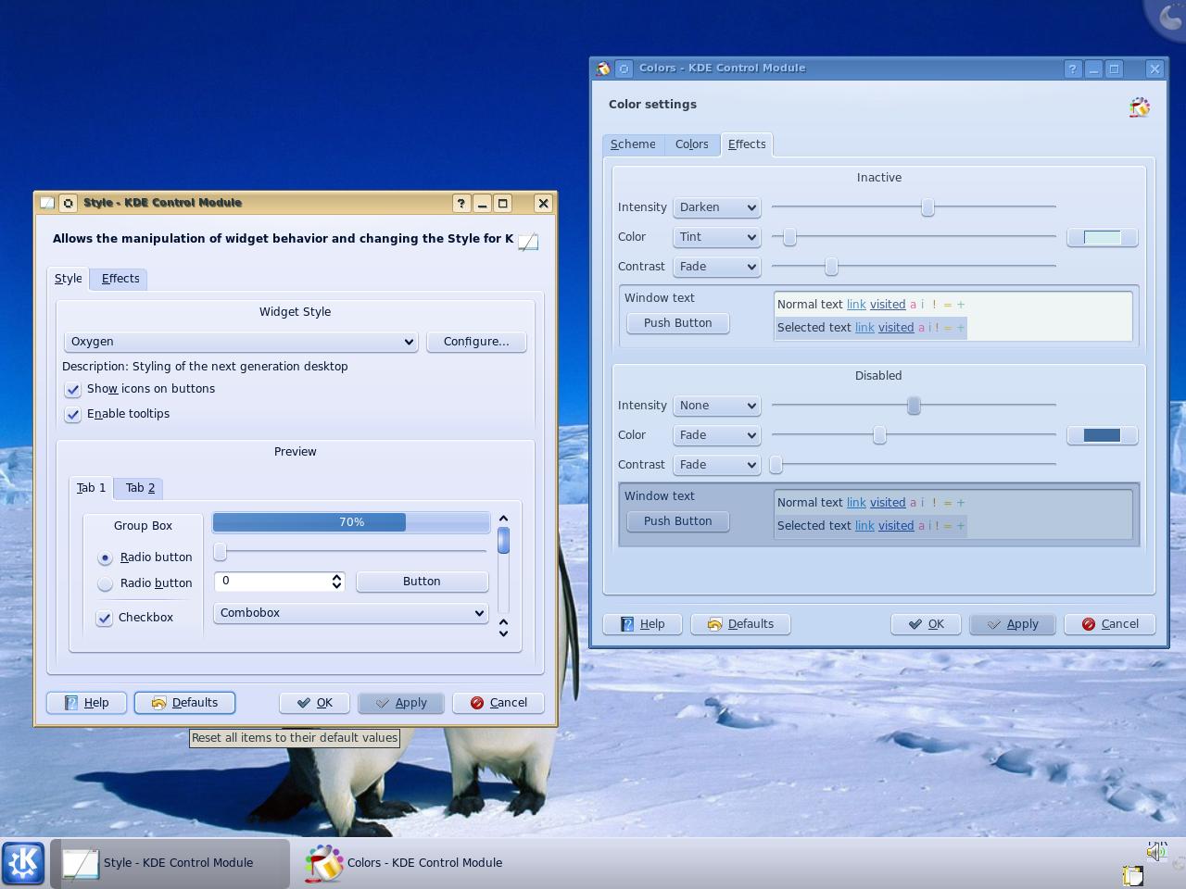The image size is (1186, 889).
Task: Select Tab 1 in the preview
Action: point(91,488)
